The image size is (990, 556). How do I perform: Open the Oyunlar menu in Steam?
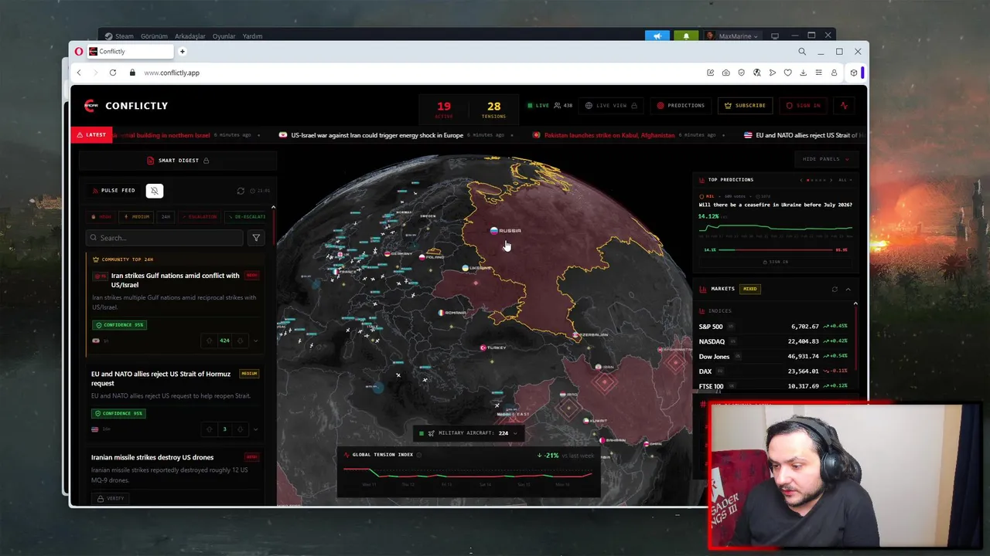tap(224, 36)
